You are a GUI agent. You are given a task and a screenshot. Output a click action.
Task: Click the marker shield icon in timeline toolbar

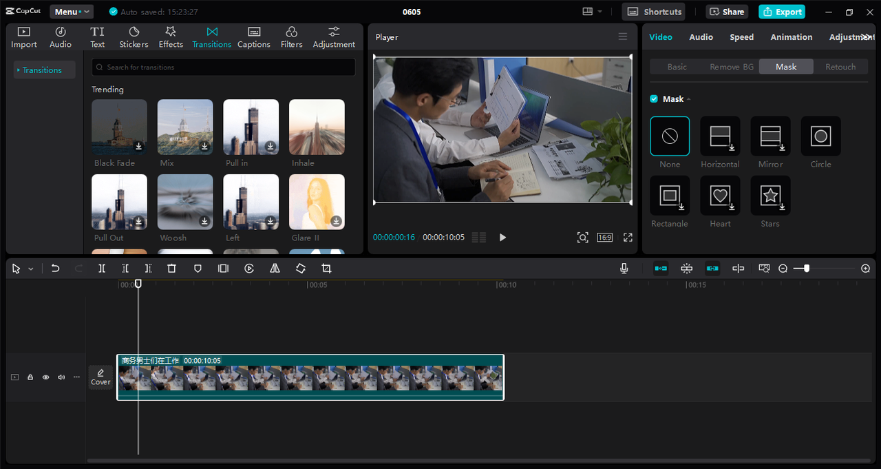pos(198,269)
